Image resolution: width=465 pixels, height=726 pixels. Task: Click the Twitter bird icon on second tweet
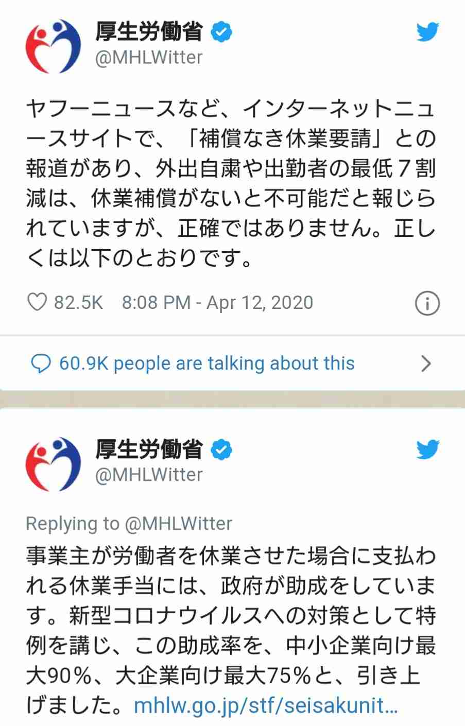tap(427, 449)
